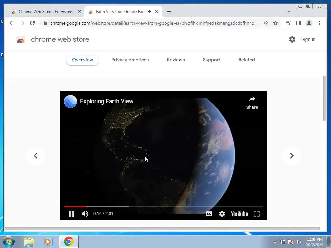
Task: Toggle closed captions on the video
Action: coord(209,214)
